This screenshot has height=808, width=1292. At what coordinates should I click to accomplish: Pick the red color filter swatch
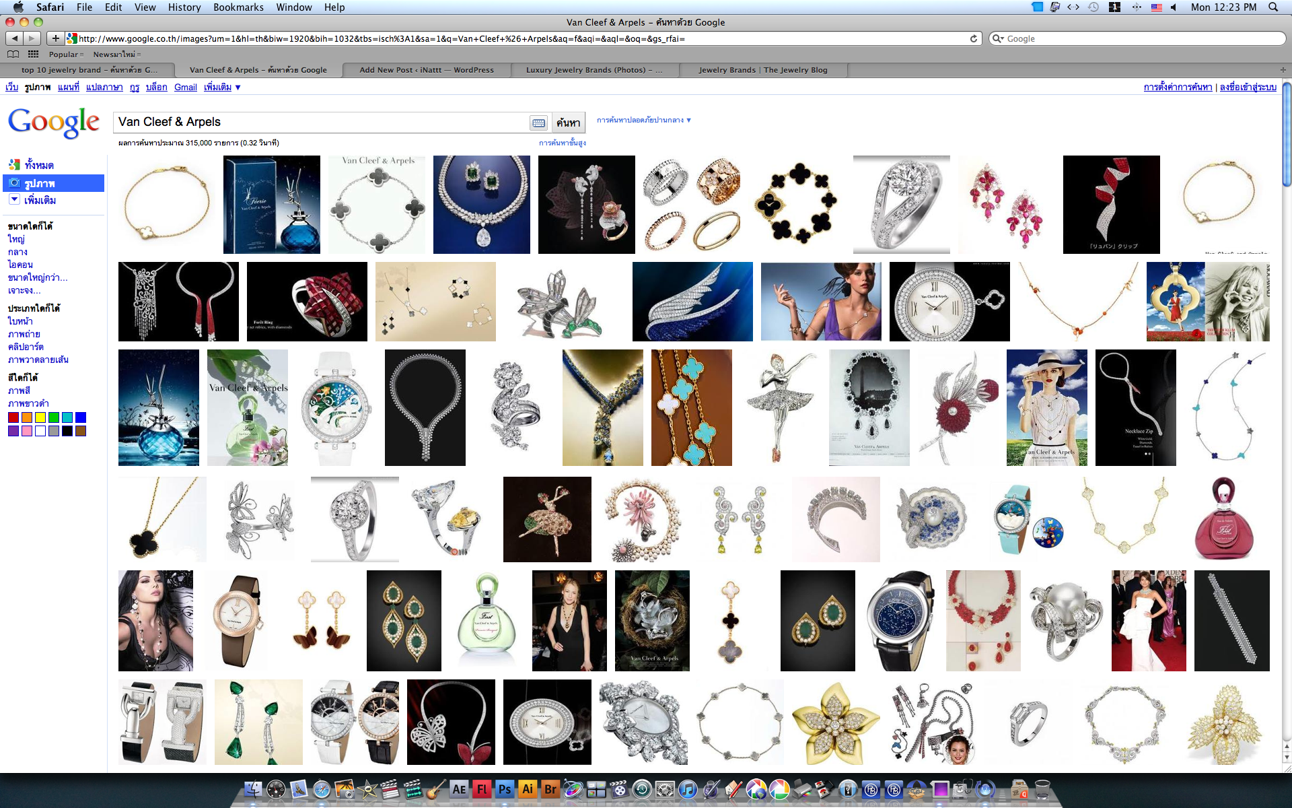tap(13, 417)
